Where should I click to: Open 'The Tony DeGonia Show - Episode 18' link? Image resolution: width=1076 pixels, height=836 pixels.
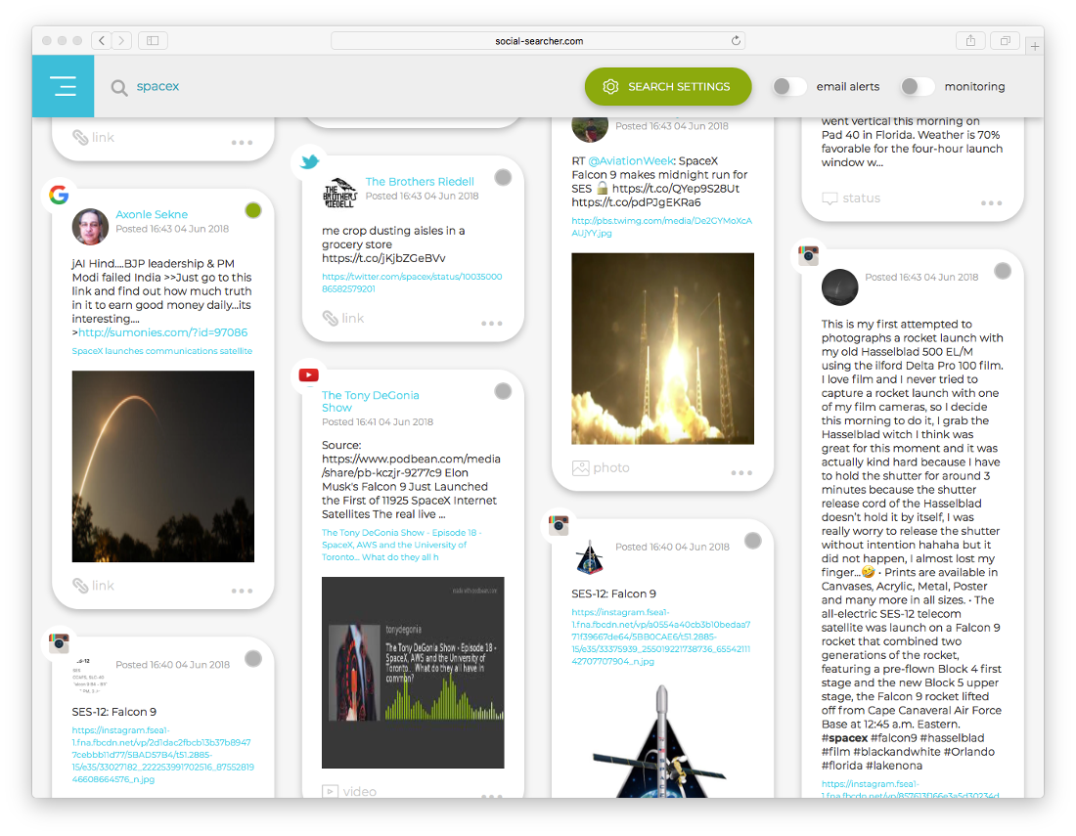point(401,545)
